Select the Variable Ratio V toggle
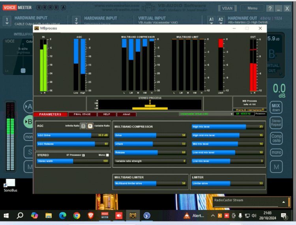296x225 pixels. tap(90, 126)
